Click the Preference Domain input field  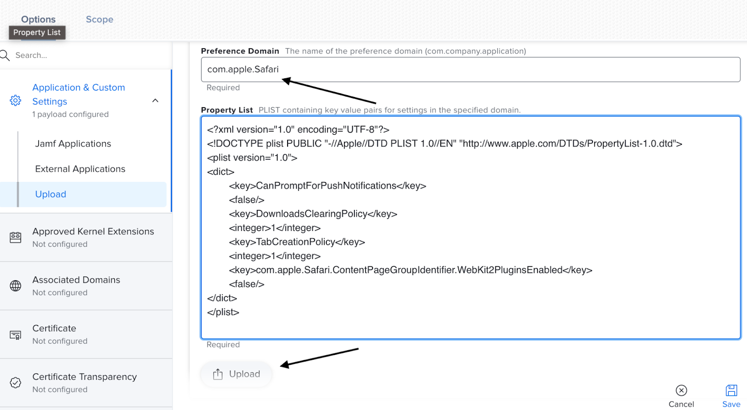click(x=471, y=69)
